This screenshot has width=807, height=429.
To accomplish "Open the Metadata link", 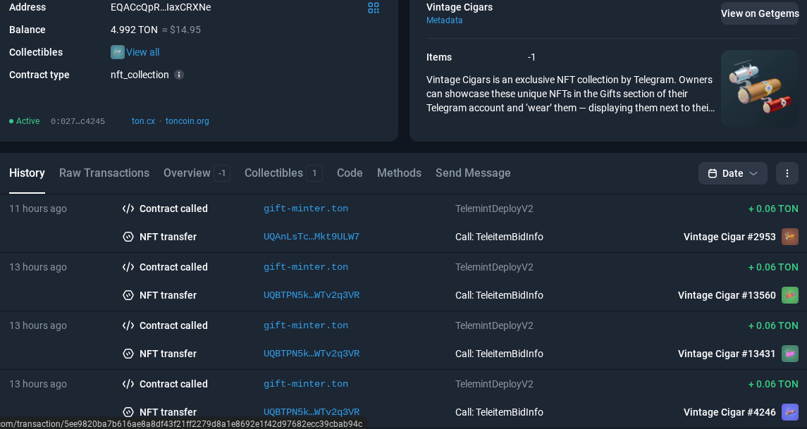I will pos(444,20).
